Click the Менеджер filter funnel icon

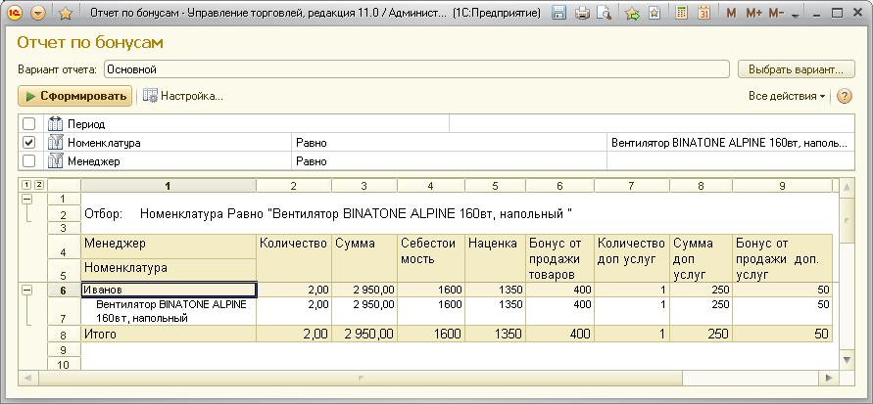click(56, 161)
